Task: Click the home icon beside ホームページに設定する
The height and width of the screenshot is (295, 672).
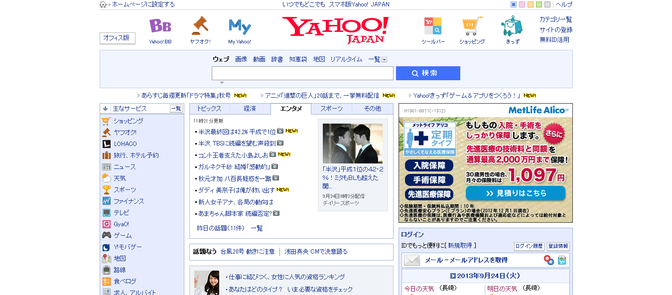Action: [x=104, y=4]
